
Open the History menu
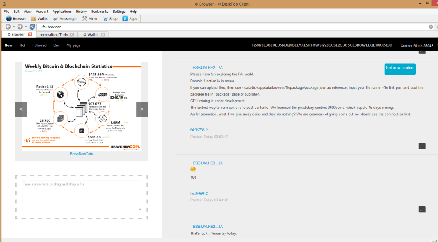pyautogui.click(x=81, y=12)
